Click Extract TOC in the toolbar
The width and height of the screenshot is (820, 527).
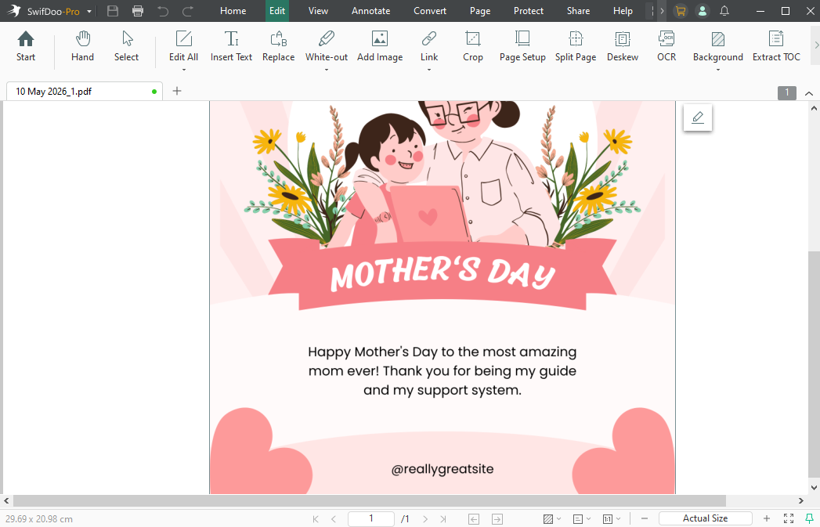coord(775,47)
